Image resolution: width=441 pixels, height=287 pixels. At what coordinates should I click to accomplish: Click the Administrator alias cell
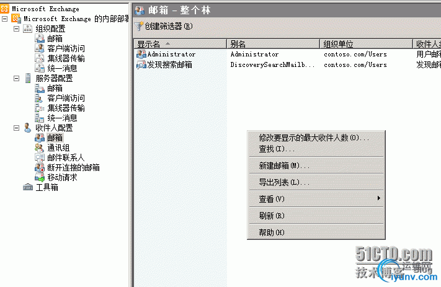pos(254,55)
